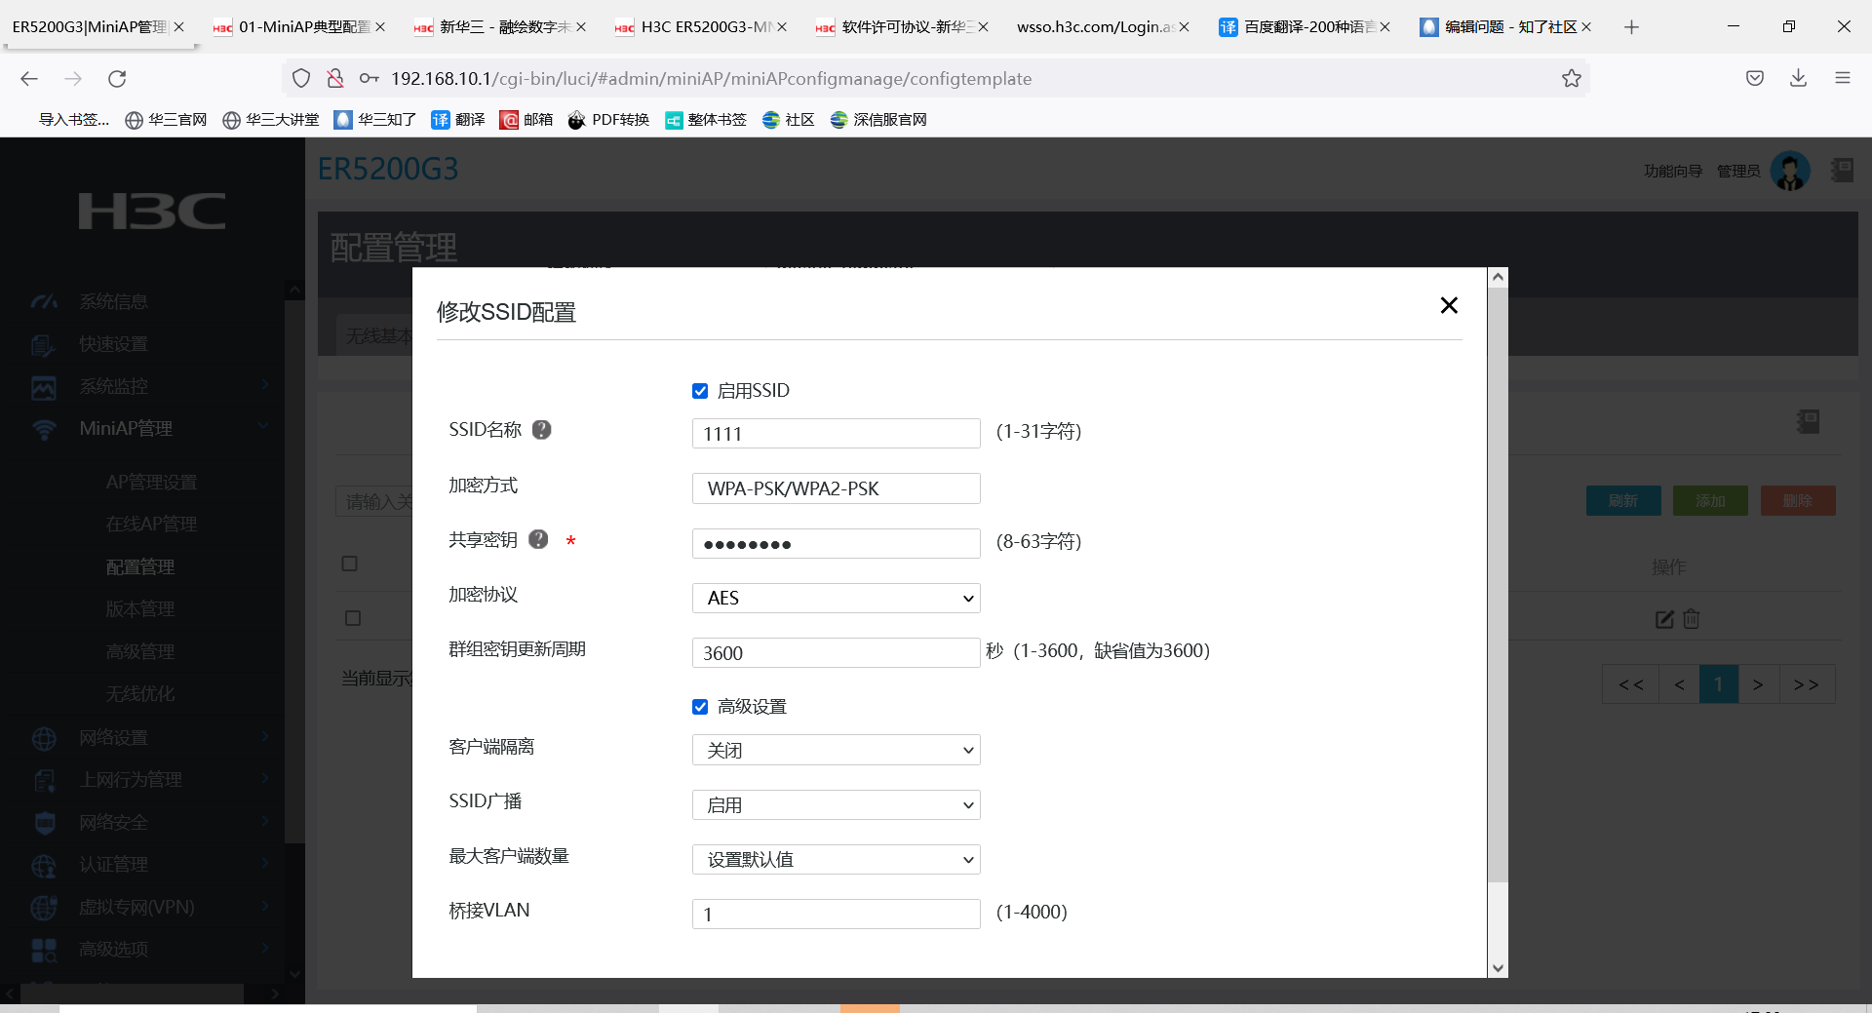1872x1013 pixels.
Task: Open 在线AP管理 submenu item
Action: tap(151, 525)
